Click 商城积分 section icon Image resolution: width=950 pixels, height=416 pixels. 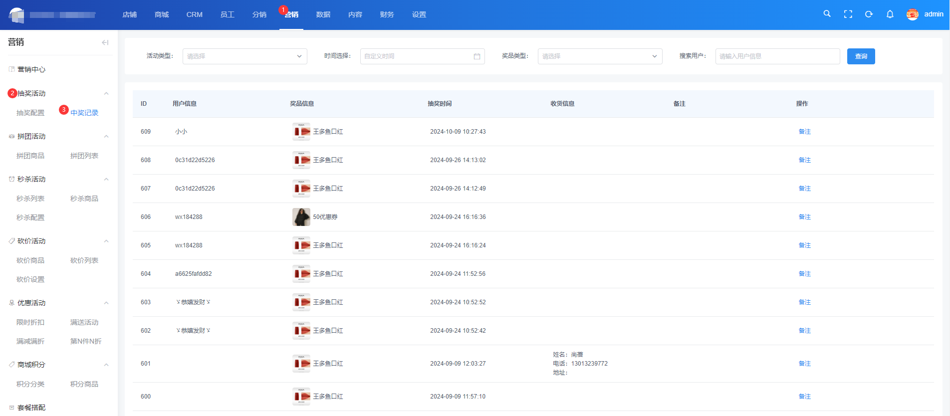click(x=11, y=365)
